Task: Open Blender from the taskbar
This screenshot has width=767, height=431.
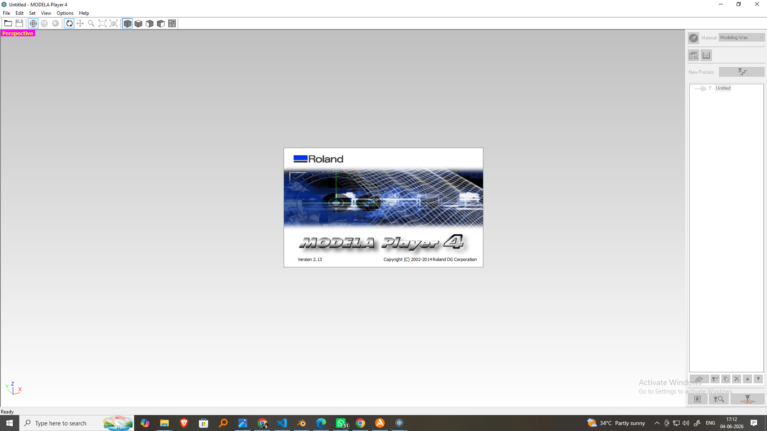Action: tap(302, 423)
